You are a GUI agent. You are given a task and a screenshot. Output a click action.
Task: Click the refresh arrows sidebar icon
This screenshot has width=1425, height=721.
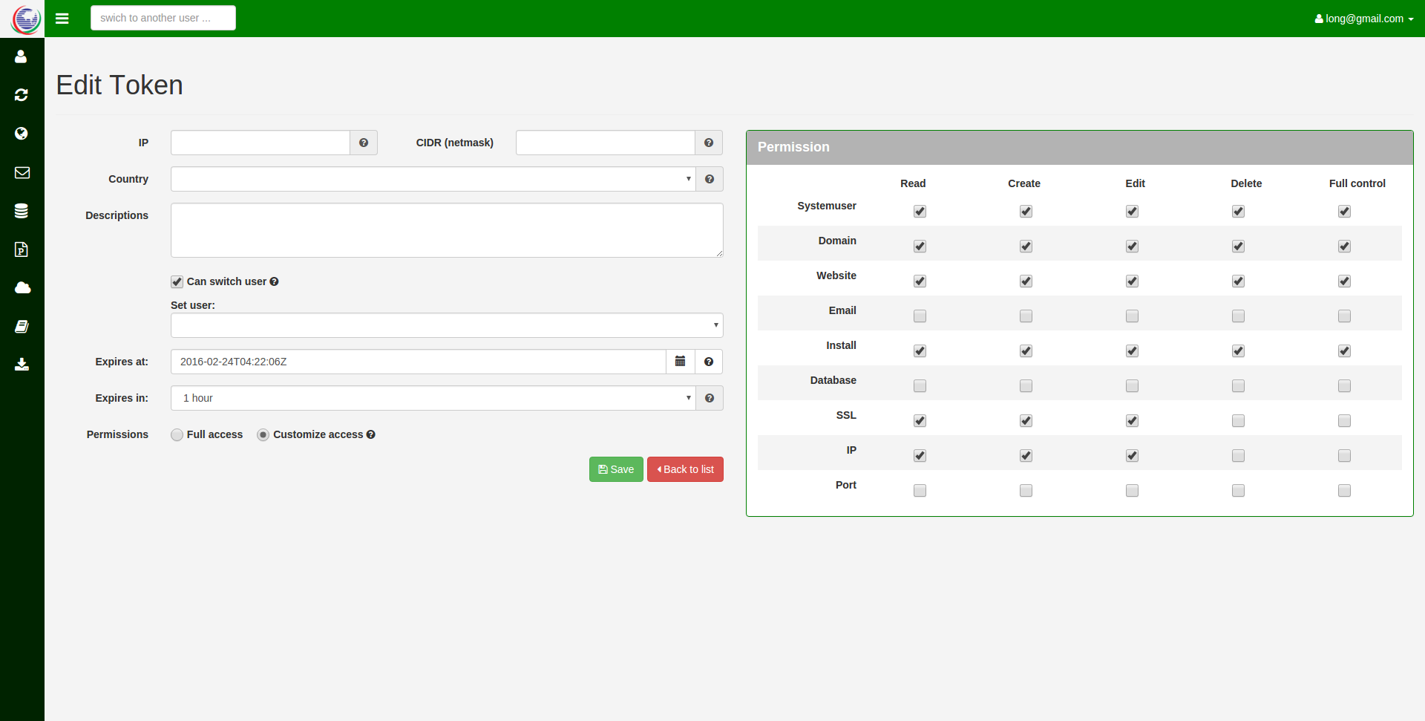[x=21, y=95]
